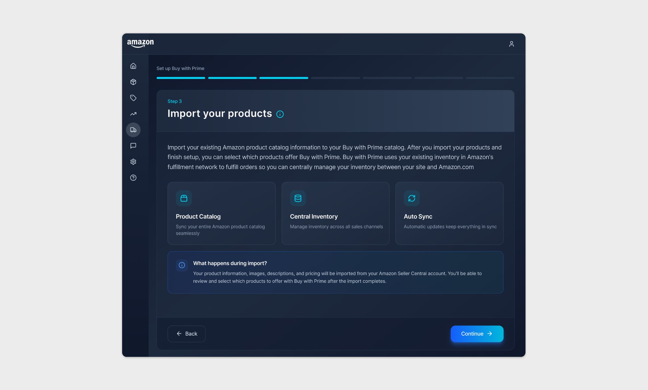Click the home icon in sidebar
Screen dimensions: 648x390
[x=133, y=66]
